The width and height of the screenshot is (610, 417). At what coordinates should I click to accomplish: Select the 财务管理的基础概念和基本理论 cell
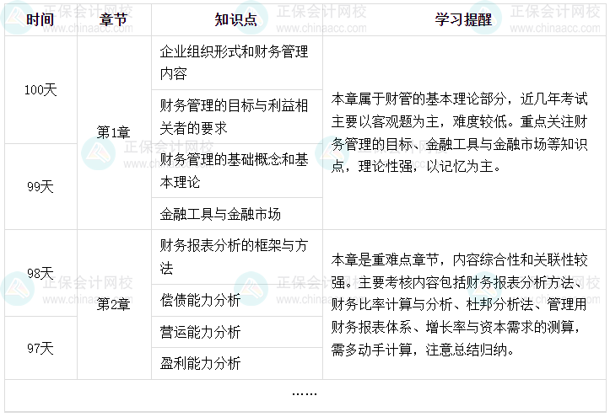tap(235, 170)
